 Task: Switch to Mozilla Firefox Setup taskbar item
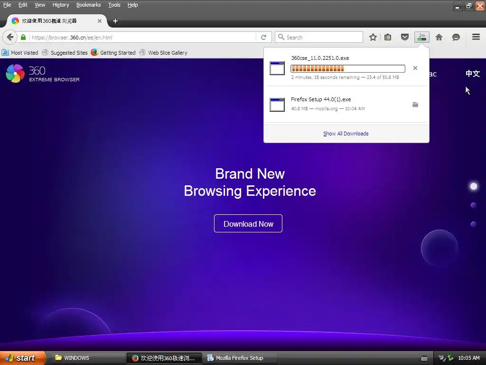(240, 358)
